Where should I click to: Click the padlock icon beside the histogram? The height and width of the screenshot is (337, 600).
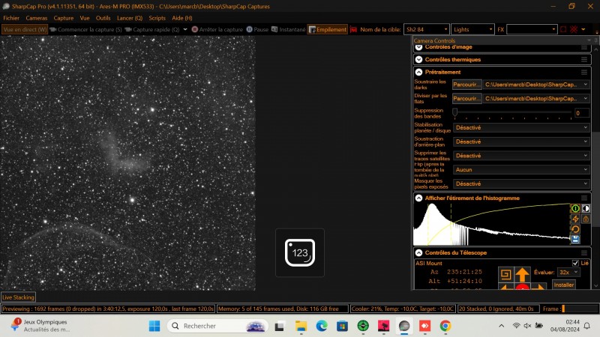(586, 219)
